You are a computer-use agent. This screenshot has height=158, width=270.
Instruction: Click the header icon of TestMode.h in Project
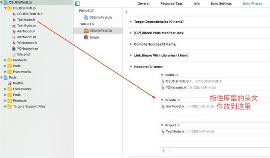tap(162, 131)
